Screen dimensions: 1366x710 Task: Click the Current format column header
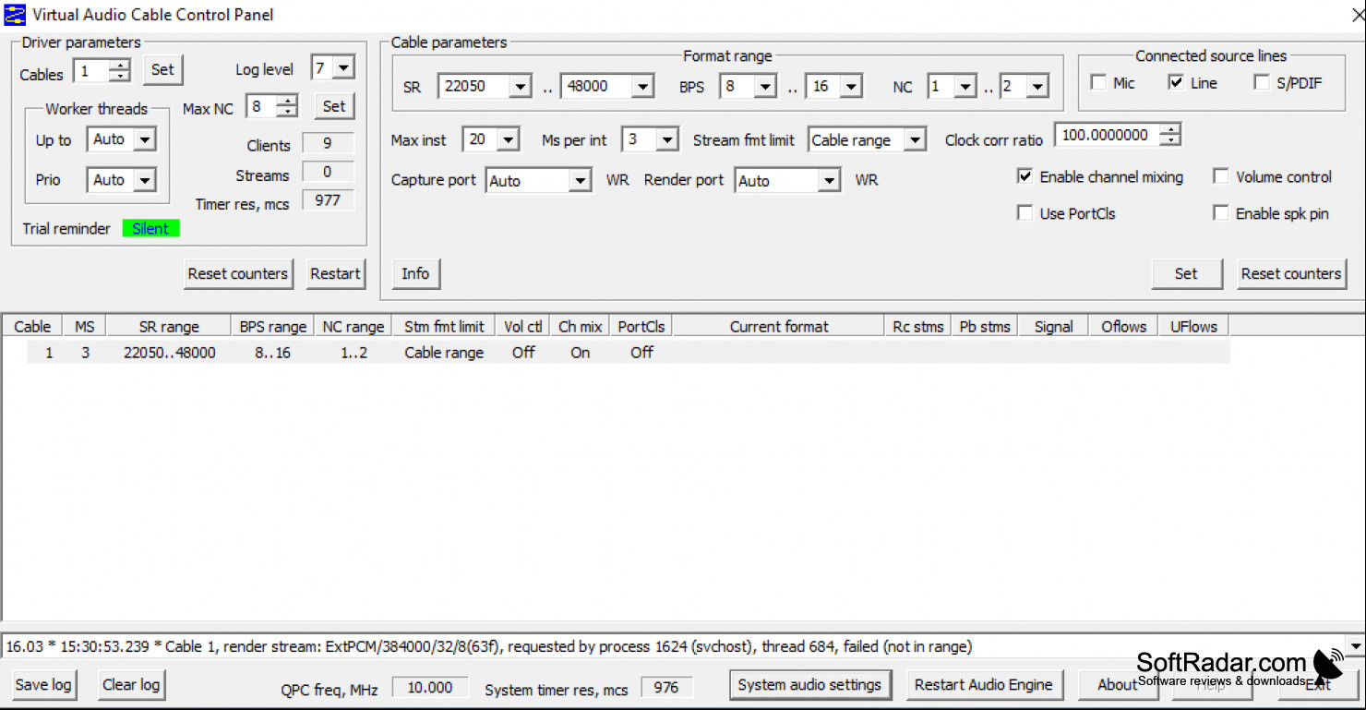[779, 326]
